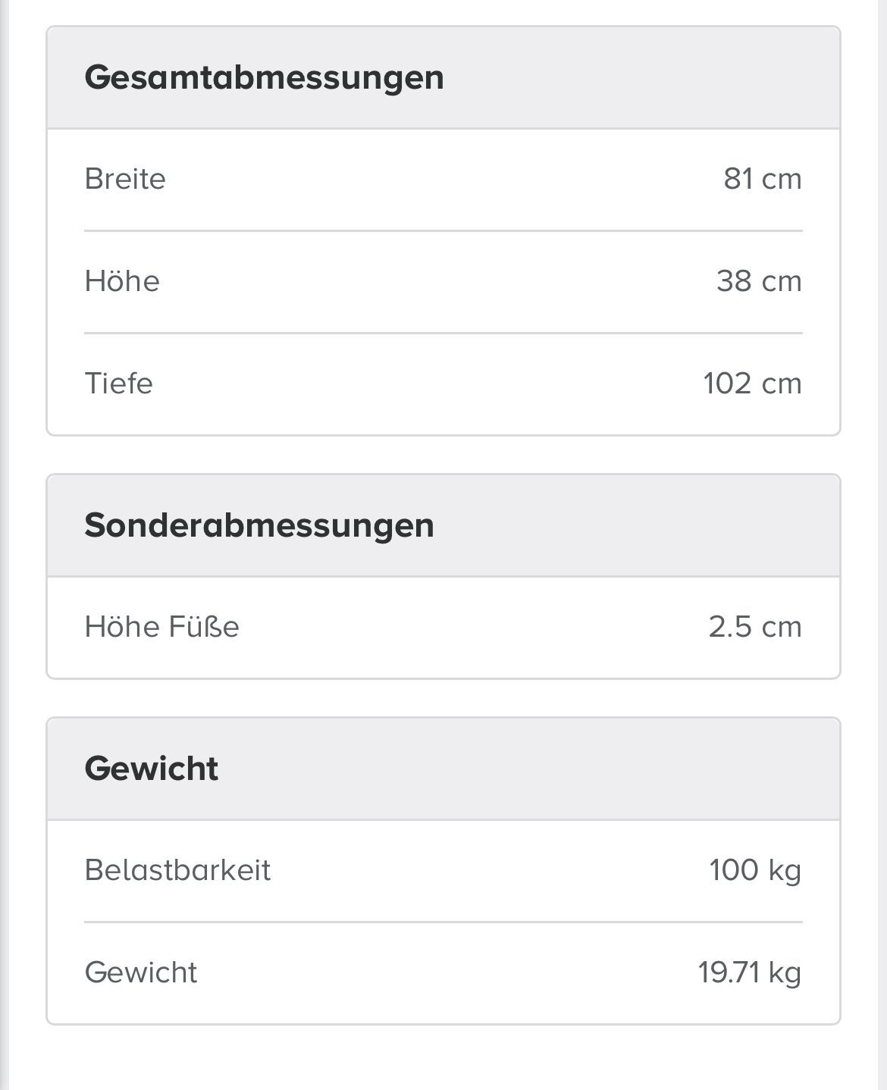Click empty area below the Gewicht card

(443, 1058)
